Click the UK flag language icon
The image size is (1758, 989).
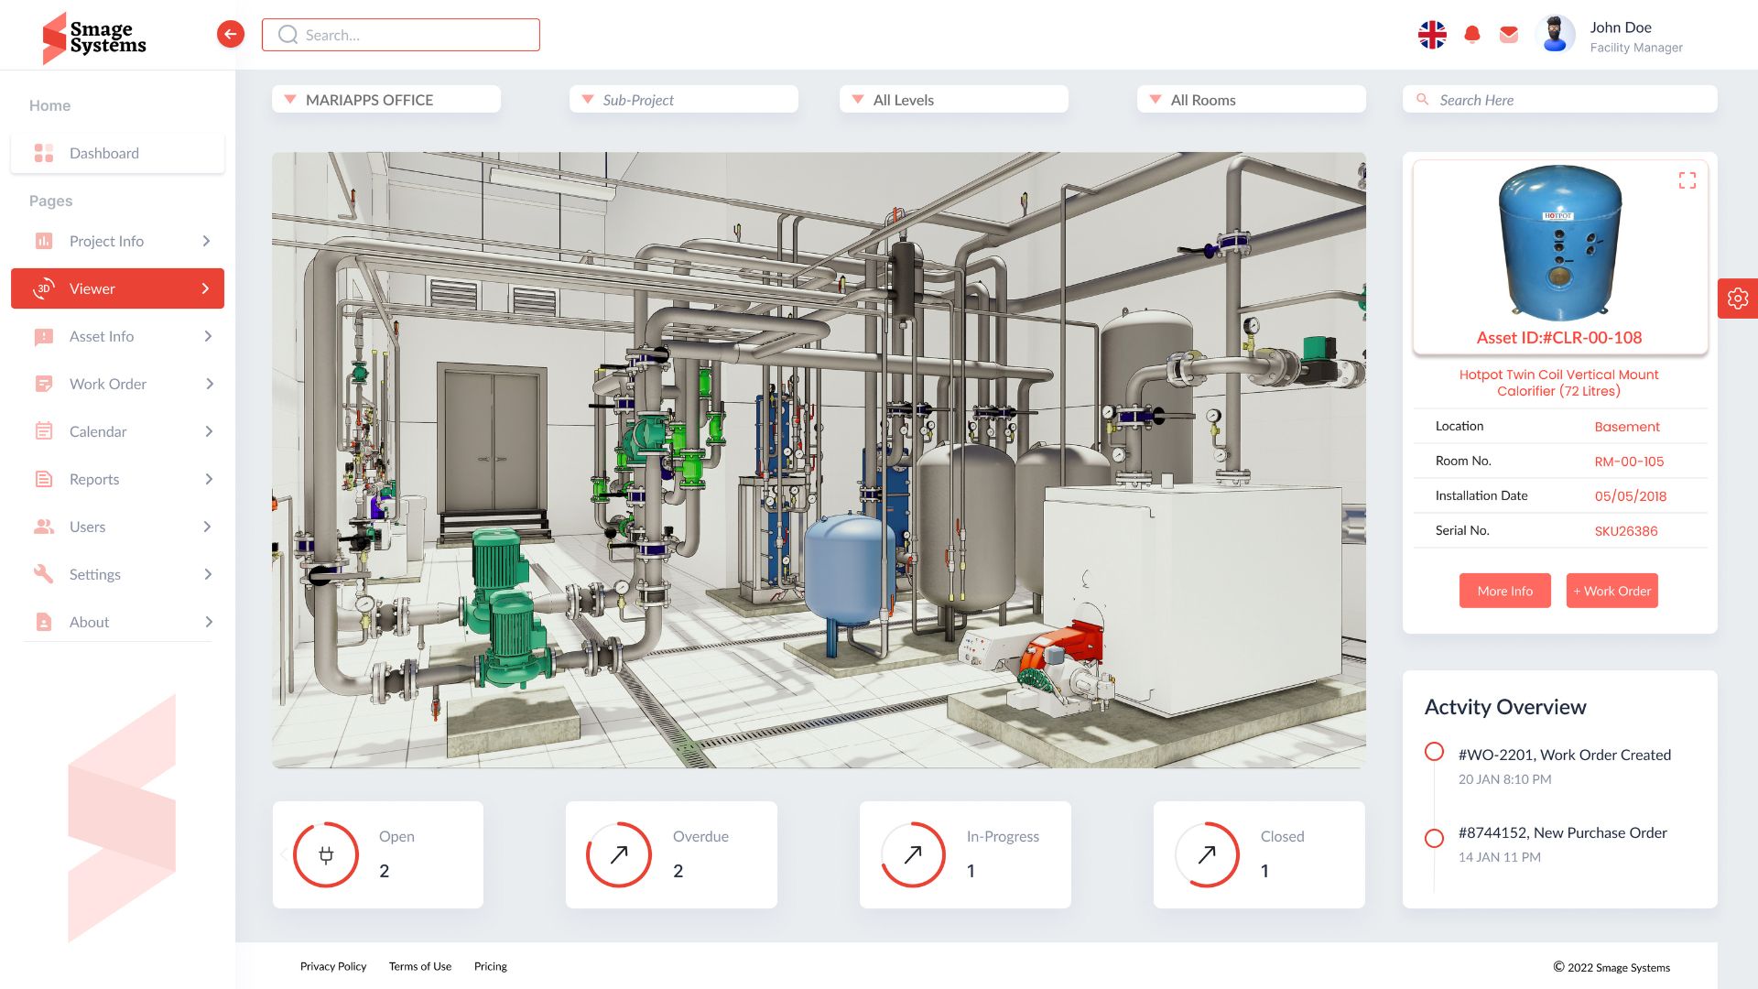[x=1432, y=35]
